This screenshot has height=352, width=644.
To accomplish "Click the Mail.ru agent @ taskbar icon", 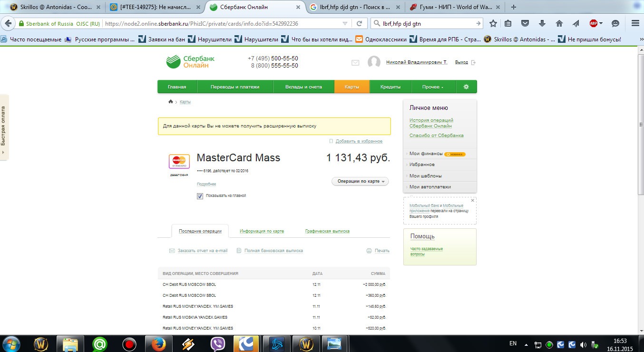I will click(x=99, y=343).
